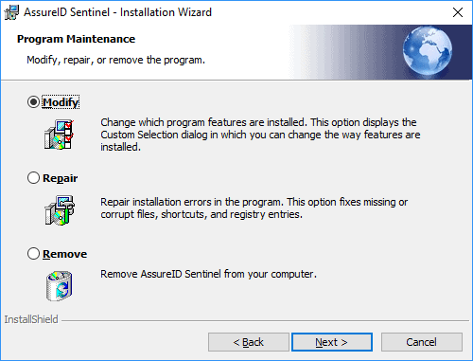Click the 'Repair installation errors' description text
Image resolution: width=473 pixels, height=361 pixels.
pyautogui.click(x=254, y=208)
